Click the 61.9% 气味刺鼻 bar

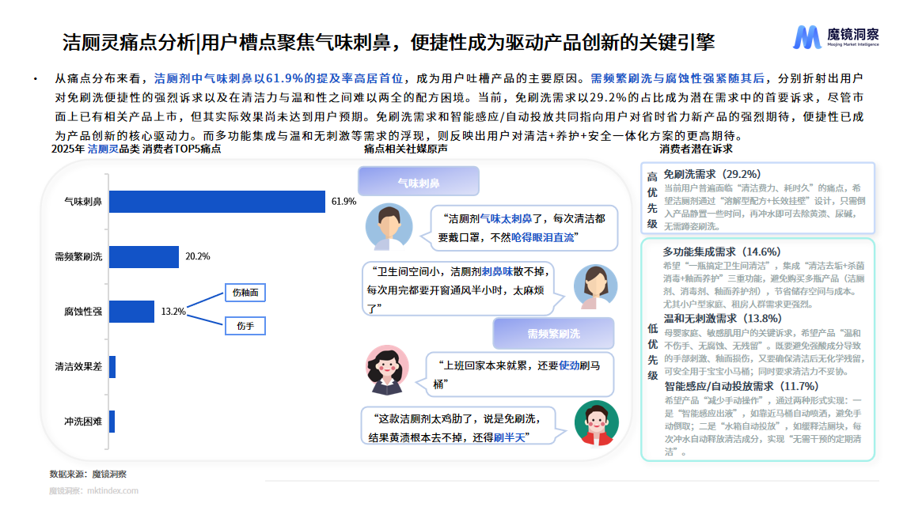217,202
